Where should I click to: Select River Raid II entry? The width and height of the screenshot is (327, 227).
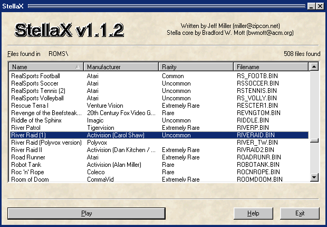pyautogui.click(x=28, y=150)
